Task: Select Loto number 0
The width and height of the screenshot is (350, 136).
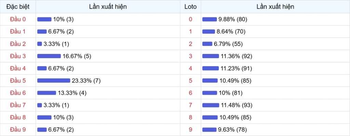Action: point(190,19)
